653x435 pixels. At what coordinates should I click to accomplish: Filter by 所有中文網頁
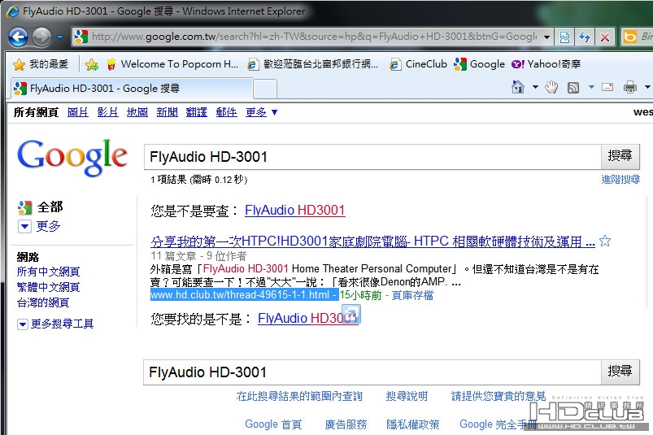48,272
